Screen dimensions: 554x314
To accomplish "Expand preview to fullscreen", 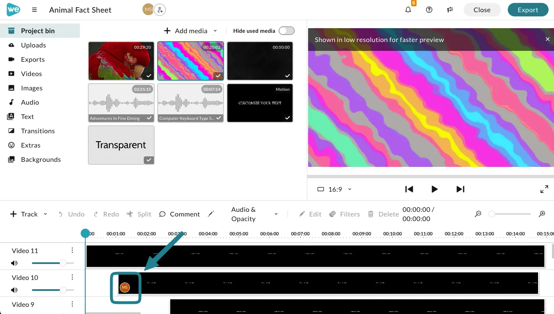I will [x=544, y=189].
